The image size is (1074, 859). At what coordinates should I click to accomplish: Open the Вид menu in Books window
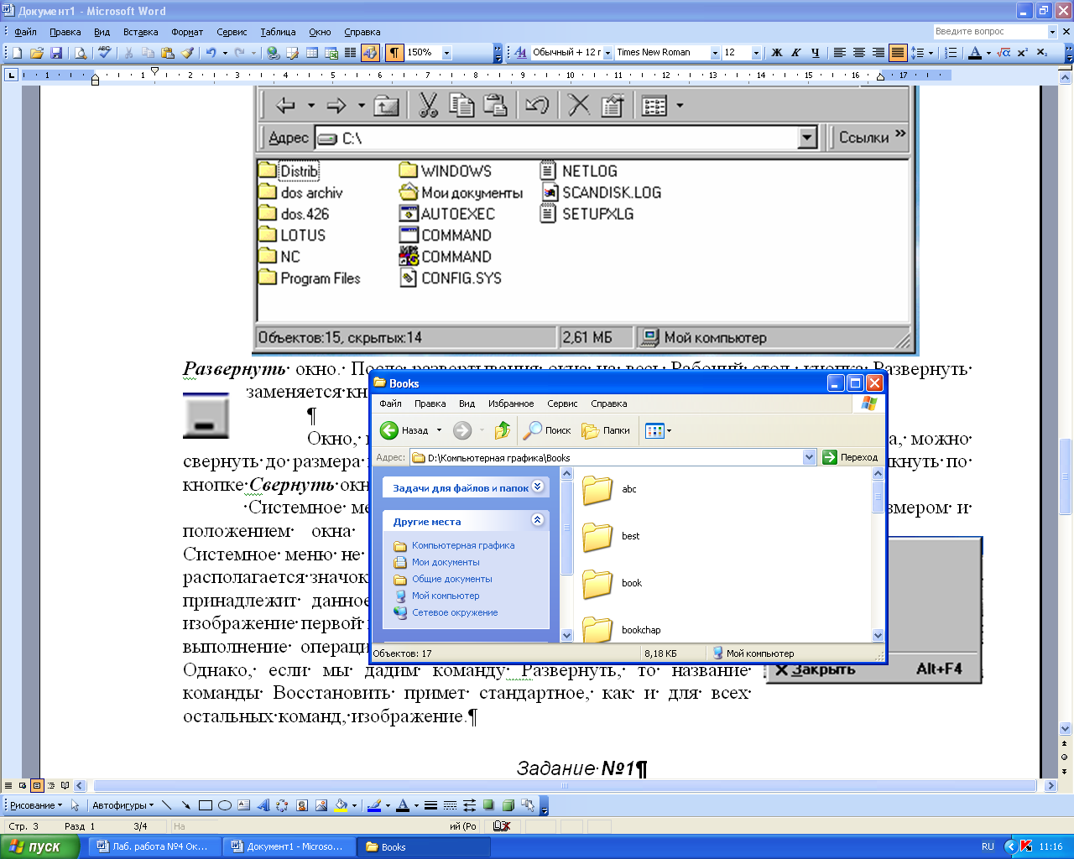point(467,403)
